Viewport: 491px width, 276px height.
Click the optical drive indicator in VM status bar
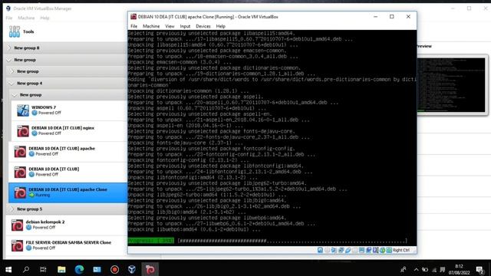[x=327, y=250]
